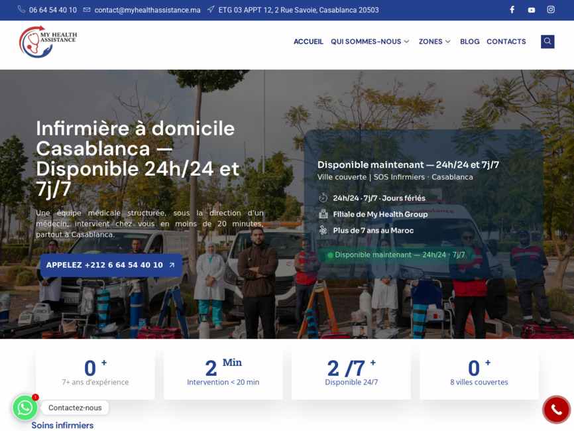Click the Plus de 7 ans au Maroc text

(x=373, y=230)
